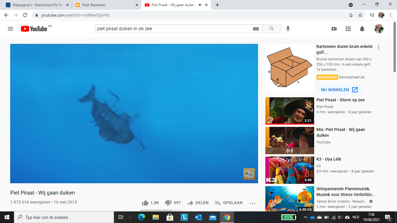Share the video via DELEN
The width and height of the screenshot is (397, 223).
pos(198,203)
